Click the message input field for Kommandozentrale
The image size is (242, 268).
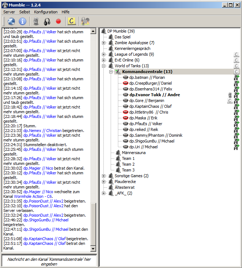[x=49, y=261]
